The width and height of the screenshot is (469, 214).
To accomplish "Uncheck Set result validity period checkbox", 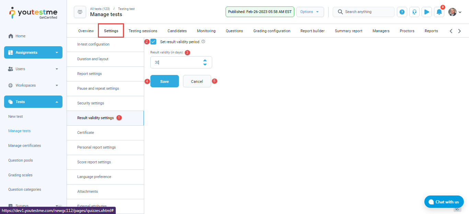I will click(153, 42).
